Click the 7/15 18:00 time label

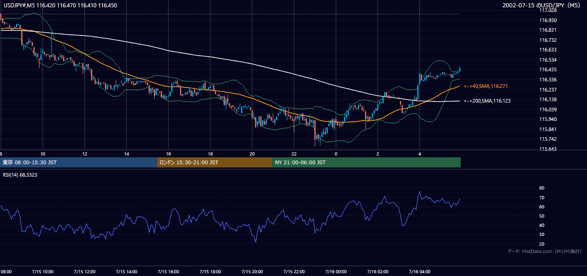coord(210,271)
